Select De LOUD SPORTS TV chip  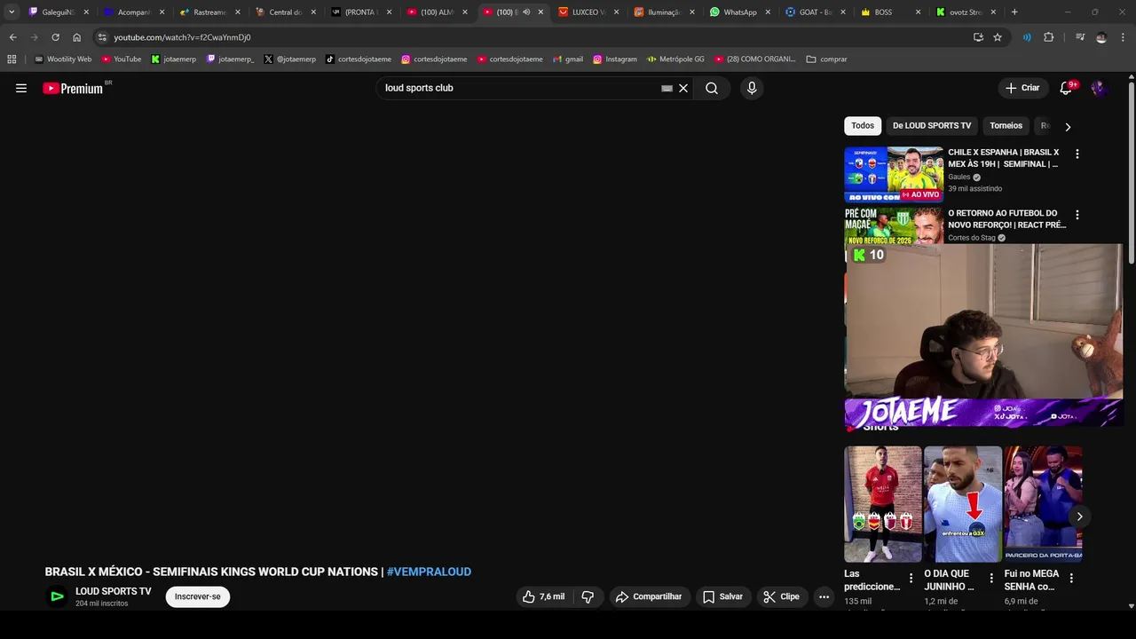932,125
